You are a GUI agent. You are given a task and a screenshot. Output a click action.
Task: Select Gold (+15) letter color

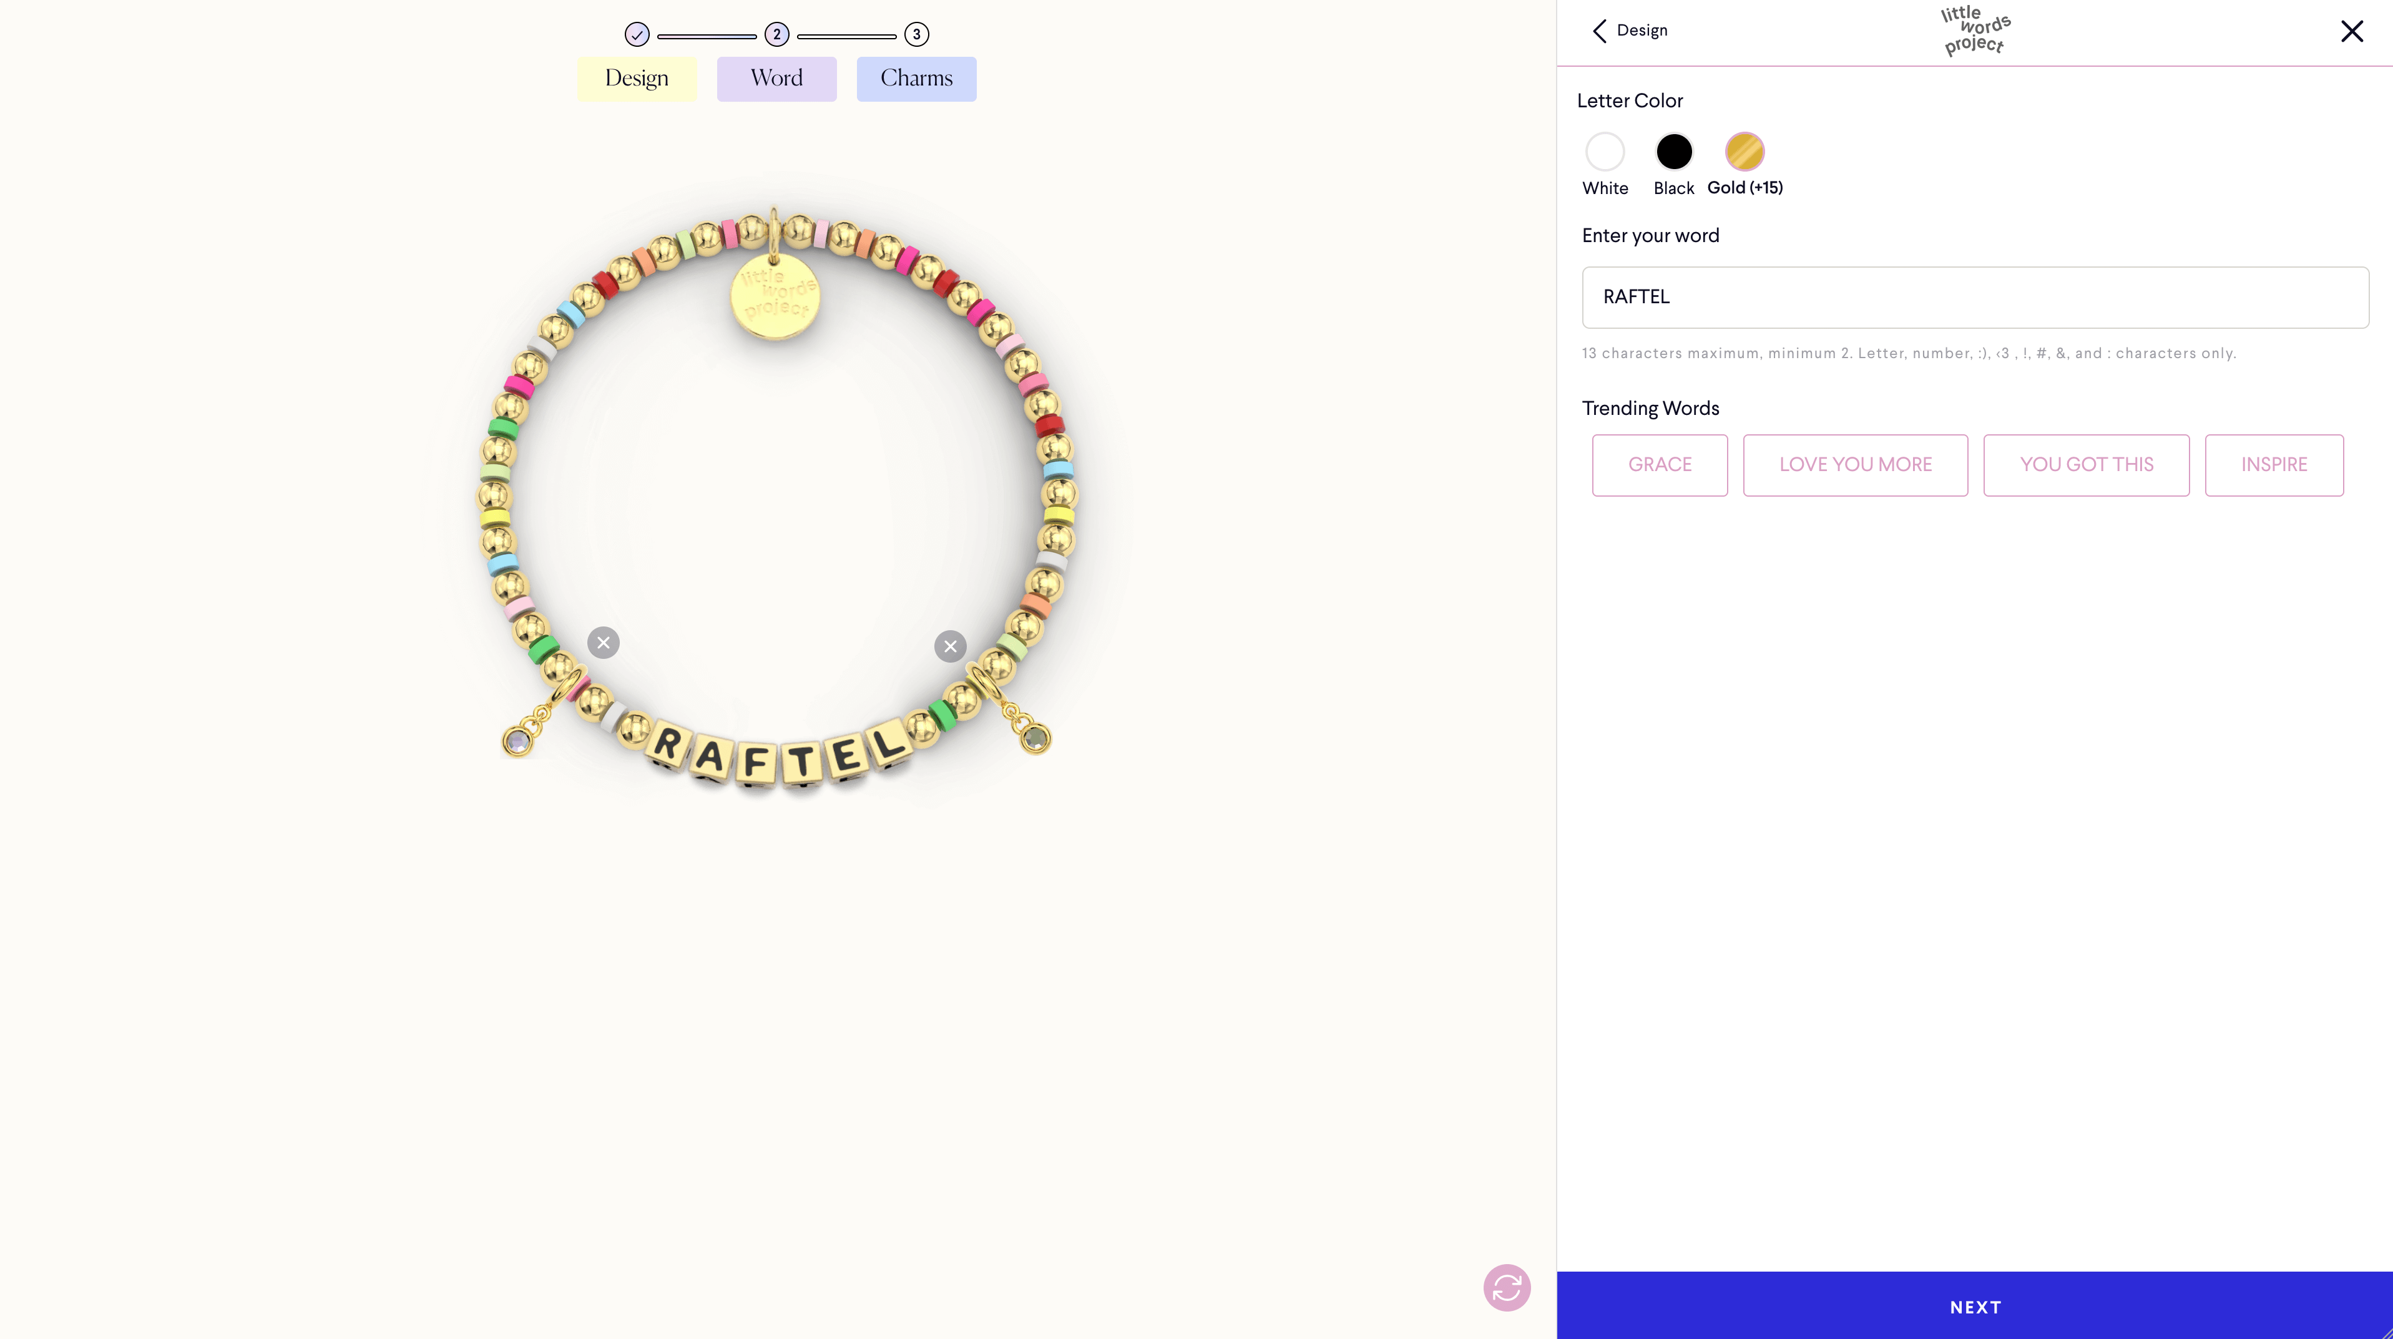point(1744,152)
